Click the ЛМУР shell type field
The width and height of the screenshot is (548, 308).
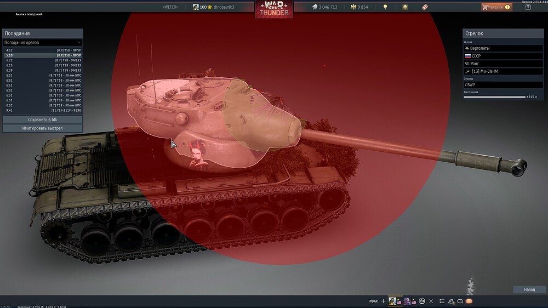tap(503, 84)
